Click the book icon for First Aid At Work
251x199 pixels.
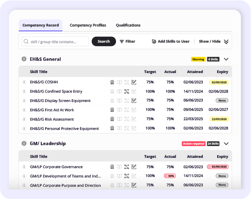click(119, 110)
